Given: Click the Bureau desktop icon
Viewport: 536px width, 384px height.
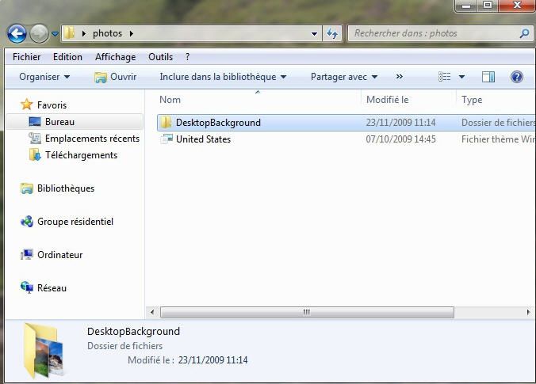Looking at the screenshot, I should pyautogui.click(x=35, y=121).
